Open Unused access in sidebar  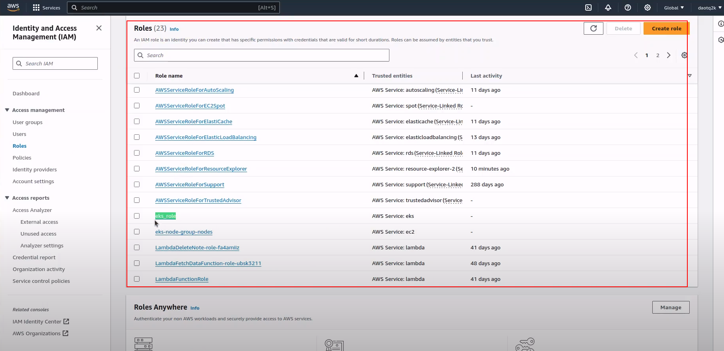click(x=38, y=234)
